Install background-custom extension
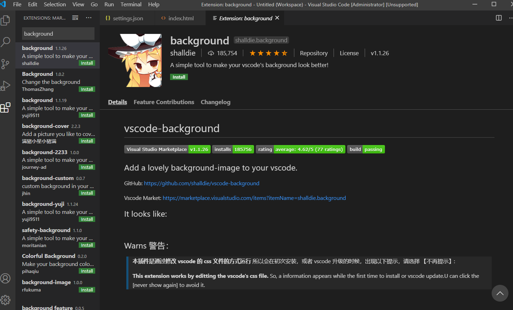Screen dimensions: 513x310 click(x=87, y=193)
